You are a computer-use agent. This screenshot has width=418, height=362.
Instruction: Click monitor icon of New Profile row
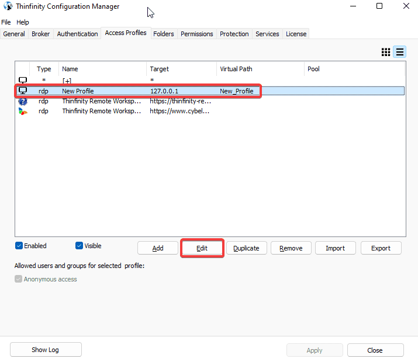(x=23, y=90)
